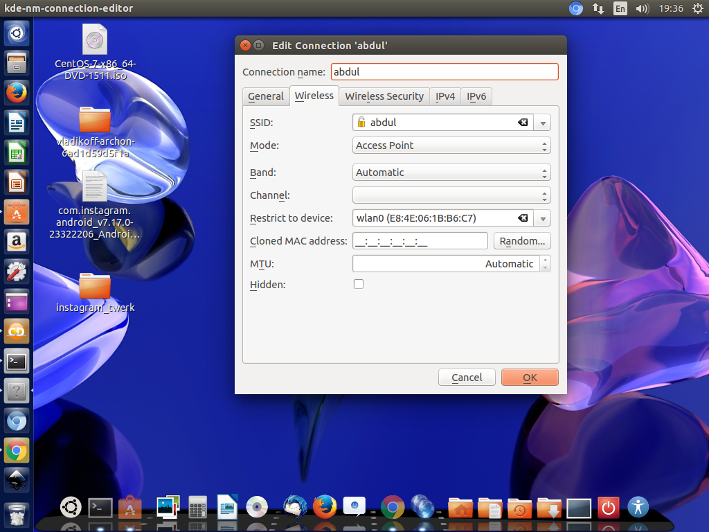Screen dimensions: 709x532
Task: Open the Files manager in the launcher
Action: pyautogui.click(x=17, y=62)
